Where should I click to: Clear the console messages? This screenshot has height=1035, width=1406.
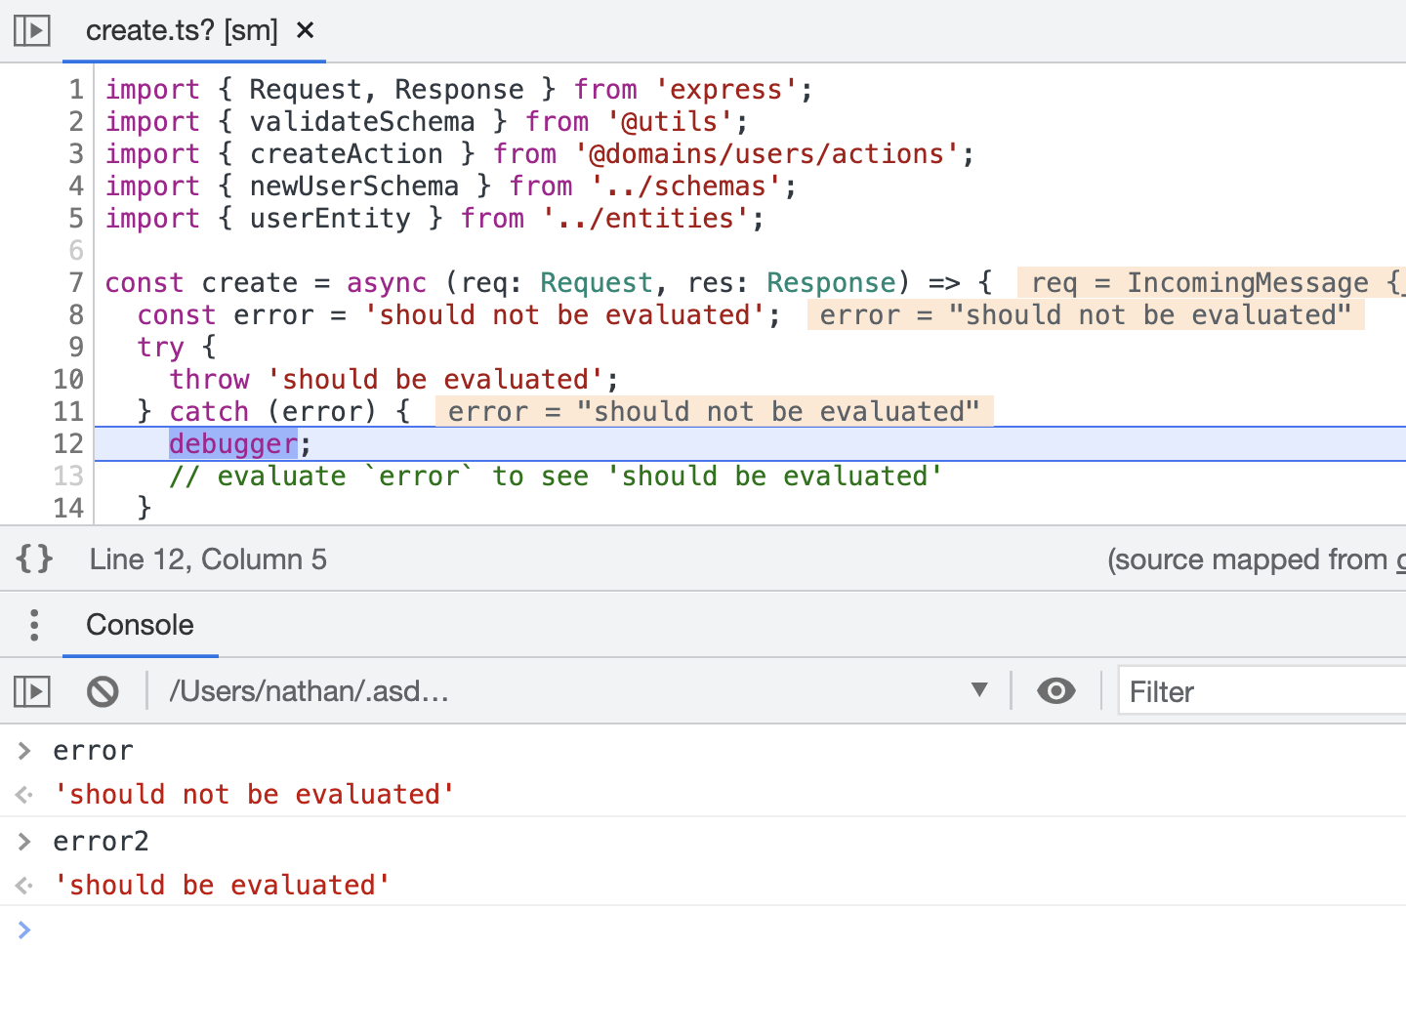coord(102,691)
